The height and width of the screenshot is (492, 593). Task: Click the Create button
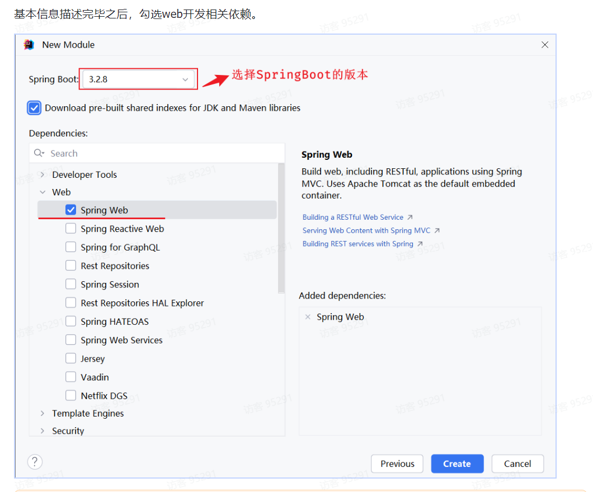coord(457,463)
